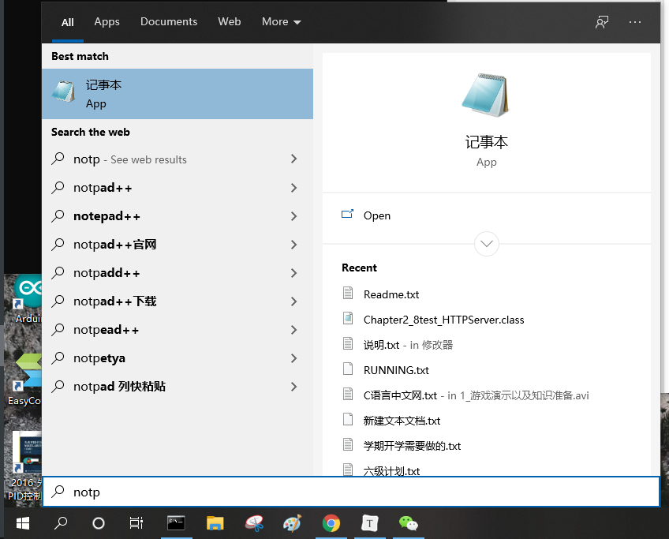This screenshot has height=539, width=669.
Task: Expand the More dropdown menu
Action: click(281, 22)
